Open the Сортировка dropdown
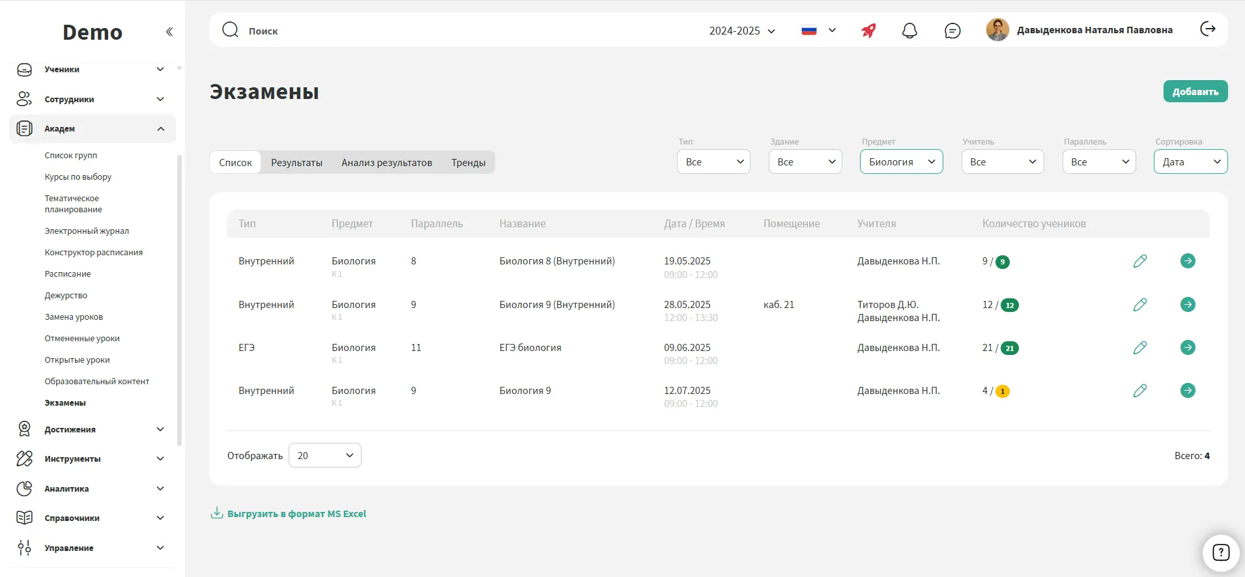This screenshot has width=1245, height=577. tap(1190, 162)
